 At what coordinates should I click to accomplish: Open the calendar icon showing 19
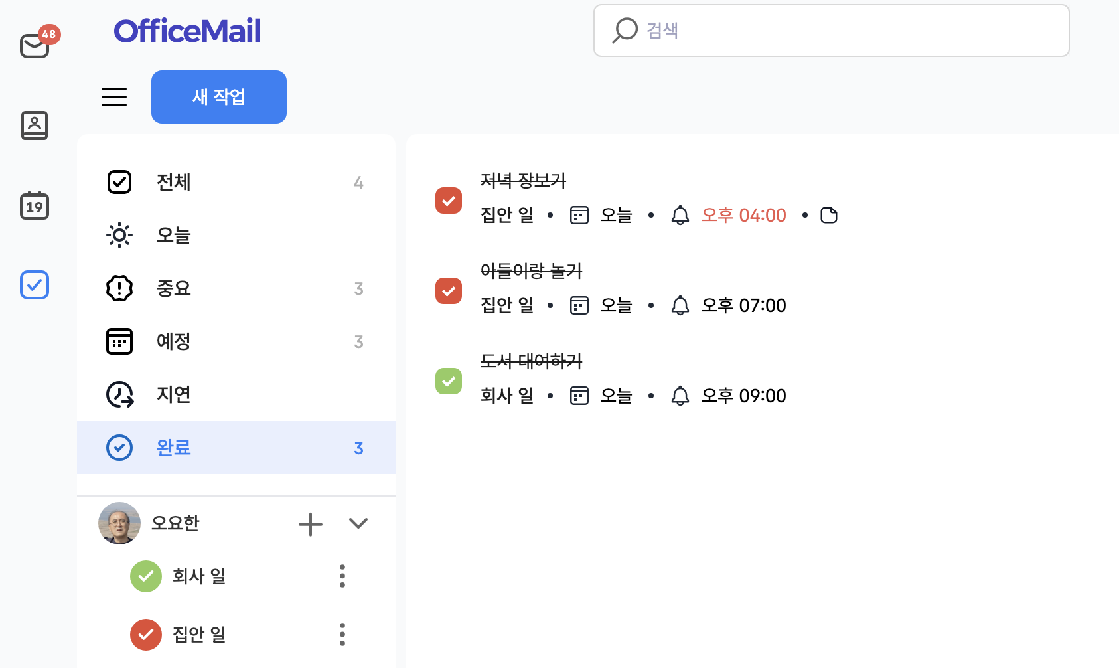[x=35, y=205]
